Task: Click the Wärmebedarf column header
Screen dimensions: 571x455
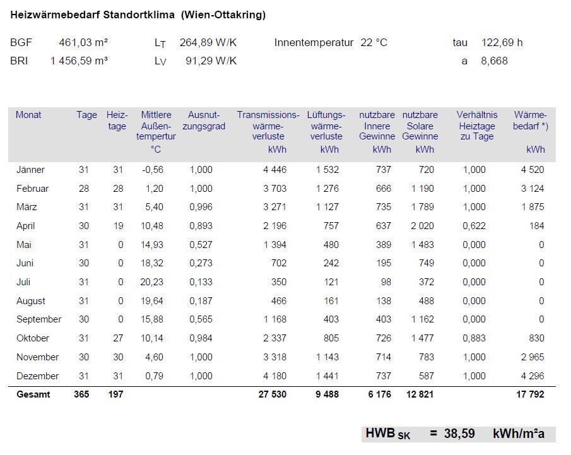Action: (x=530, y=121)
